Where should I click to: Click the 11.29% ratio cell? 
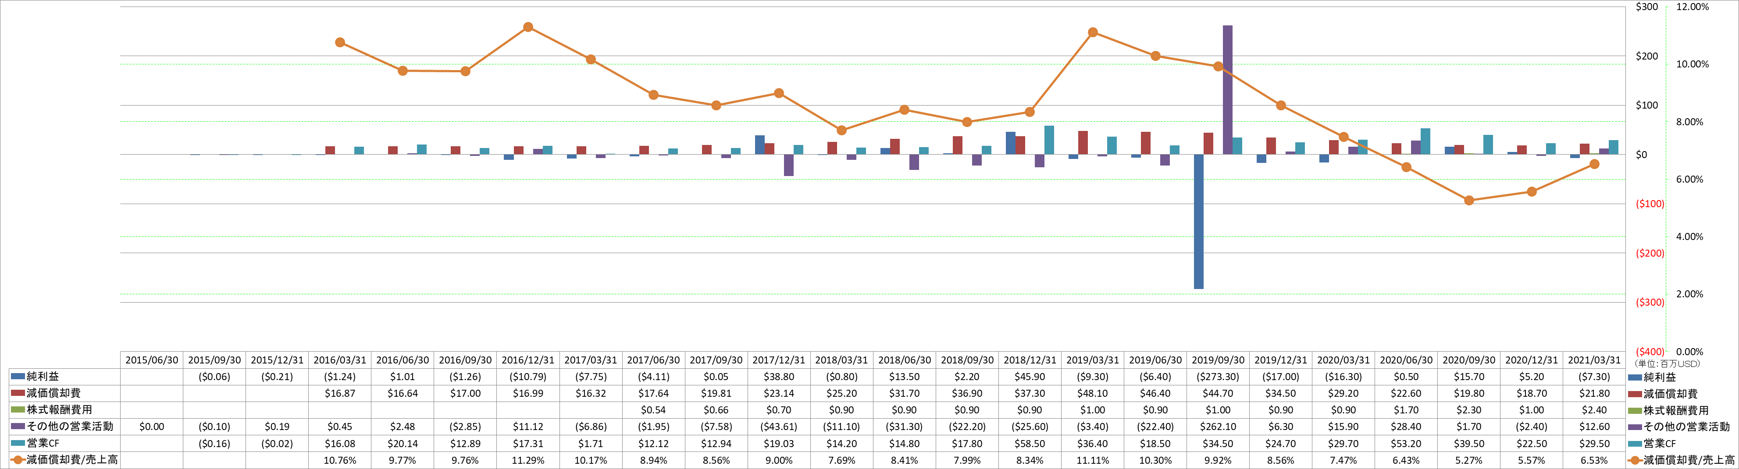coord(528,460)
